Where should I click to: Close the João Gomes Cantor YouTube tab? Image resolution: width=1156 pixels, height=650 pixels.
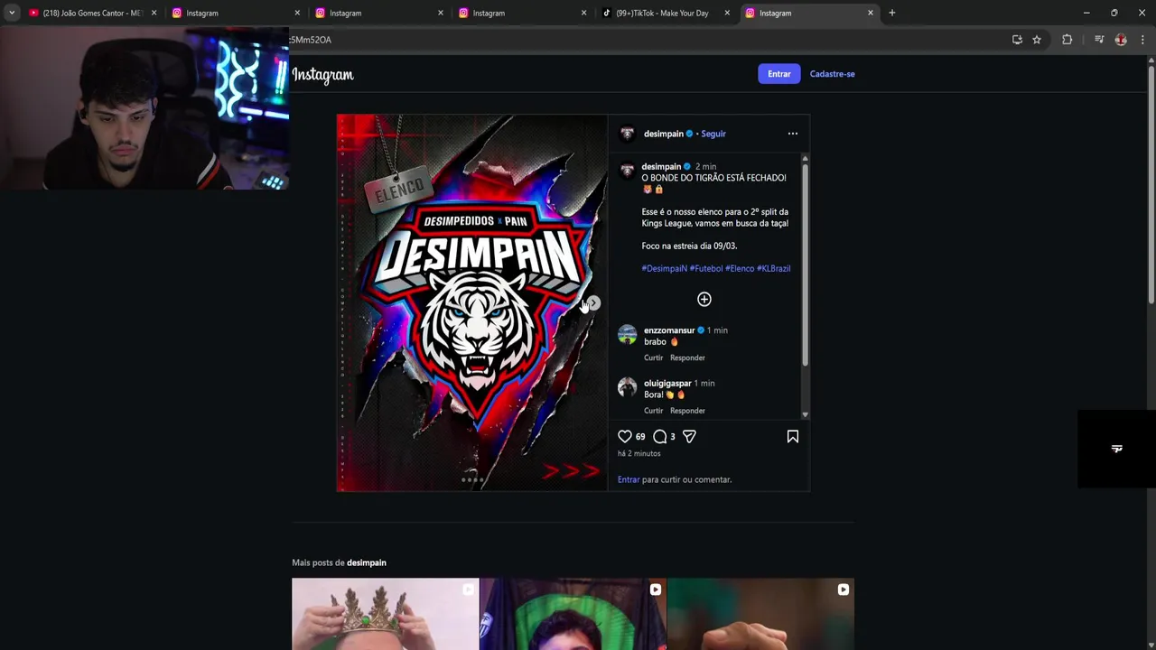(154, 13)
